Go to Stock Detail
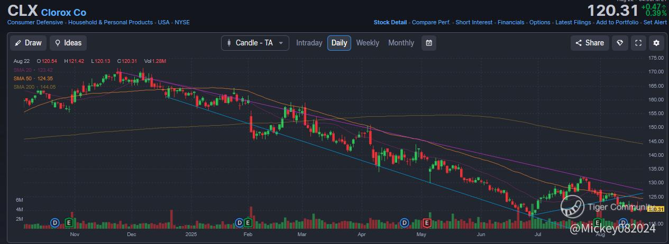This screenshot has height=244, width=669. (390, 22)
